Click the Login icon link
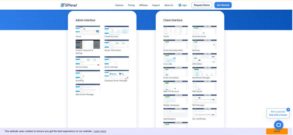Image resolution: width=293 pixels, height=135 pixels. tap(182, 5)
